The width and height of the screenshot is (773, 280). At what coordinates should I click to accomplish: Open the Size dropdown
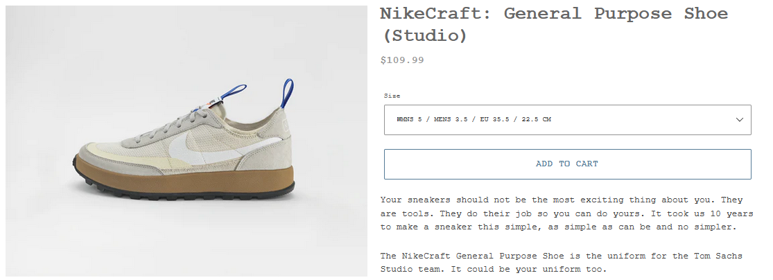(567, 120)
